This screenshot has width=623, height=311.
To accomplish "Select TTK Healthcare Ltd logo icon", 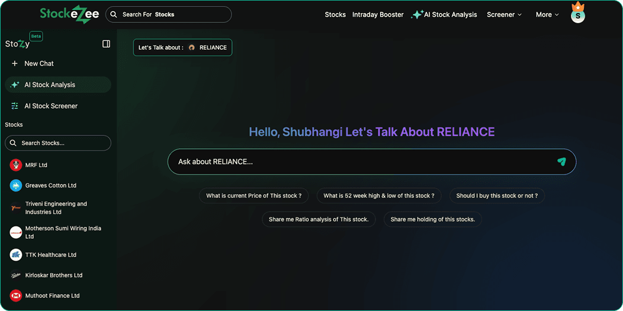I will click(16, 255).
